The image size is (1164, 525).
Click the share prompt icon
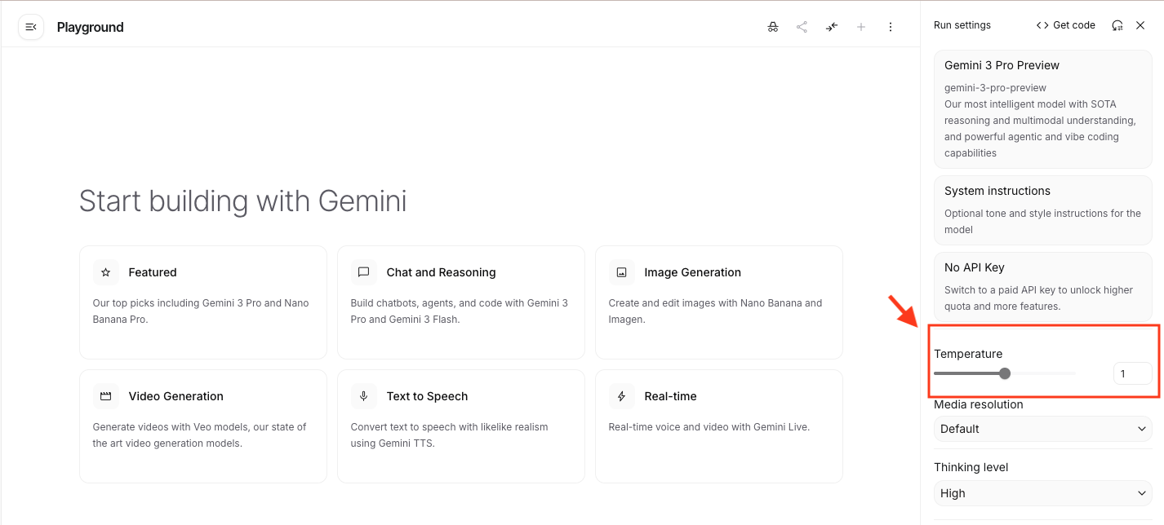click(x=802, y=27)
